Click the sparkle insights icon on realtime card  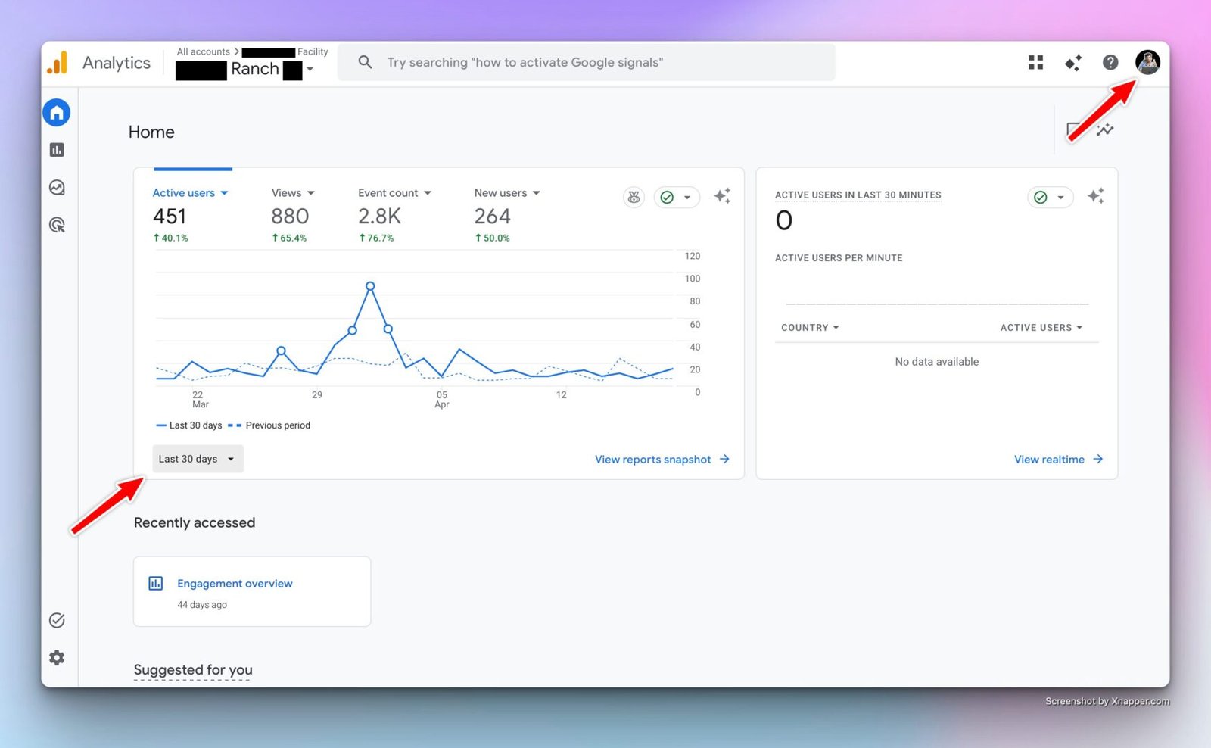pos(1095,196)
